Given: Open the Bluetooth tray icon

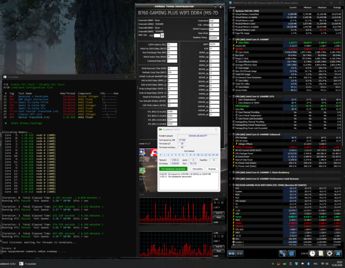Looking at the screenshot, I should [308, 263].
